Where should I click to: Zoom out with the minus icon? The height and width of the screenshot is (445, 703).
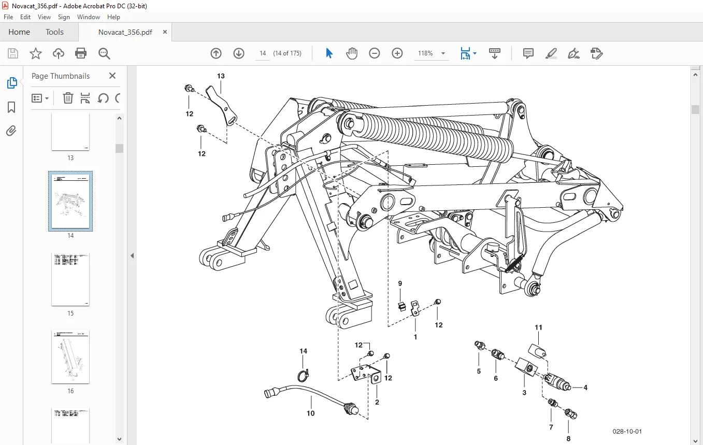(375, 53)
